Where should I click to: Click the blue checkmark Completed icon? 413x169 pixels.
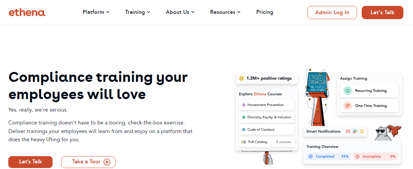click(310, 156)
